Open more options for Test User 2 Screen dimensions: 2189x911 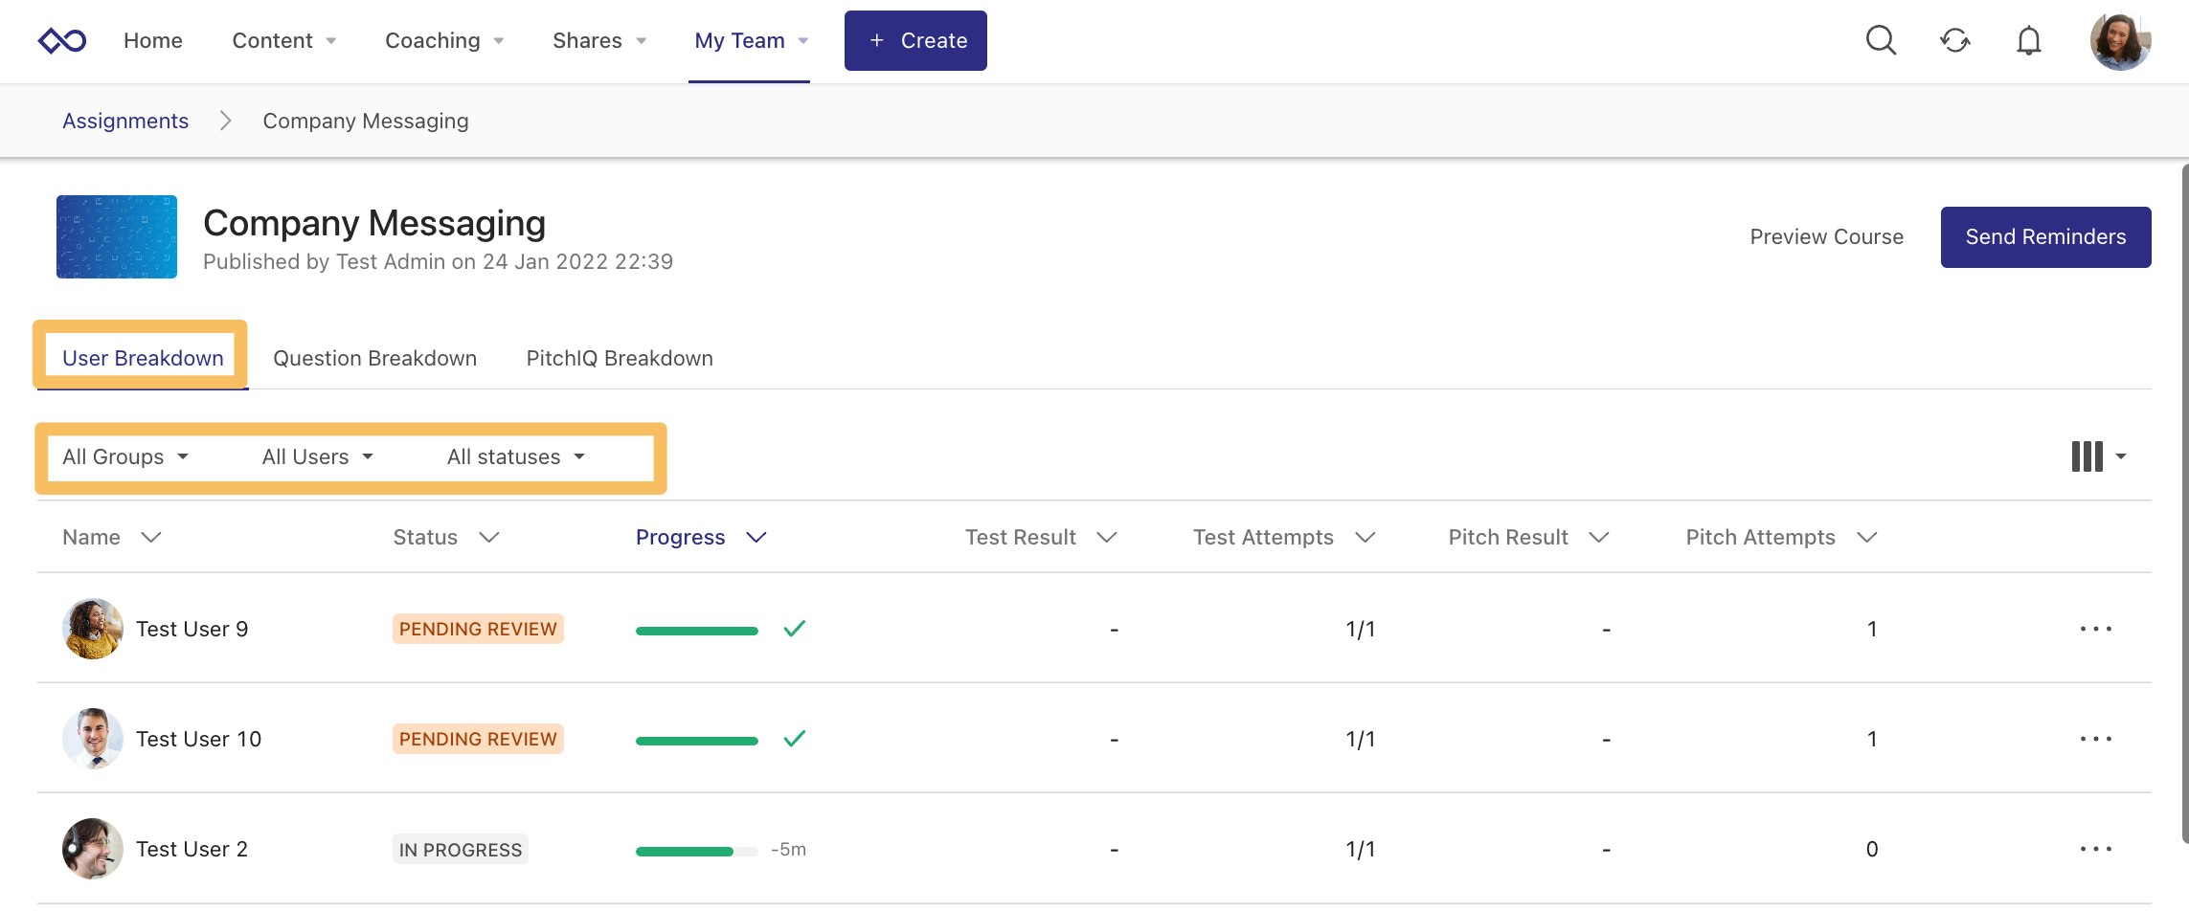[x=2095, y=849]
